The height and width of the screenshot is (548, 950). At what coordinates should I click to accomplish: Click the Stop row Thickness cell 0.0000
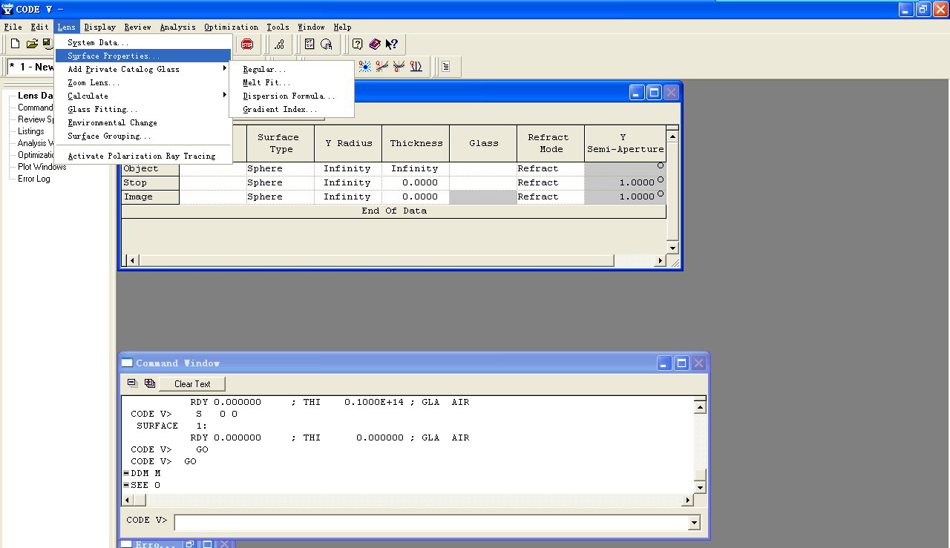pyautogui.click(x=416, y=182)
